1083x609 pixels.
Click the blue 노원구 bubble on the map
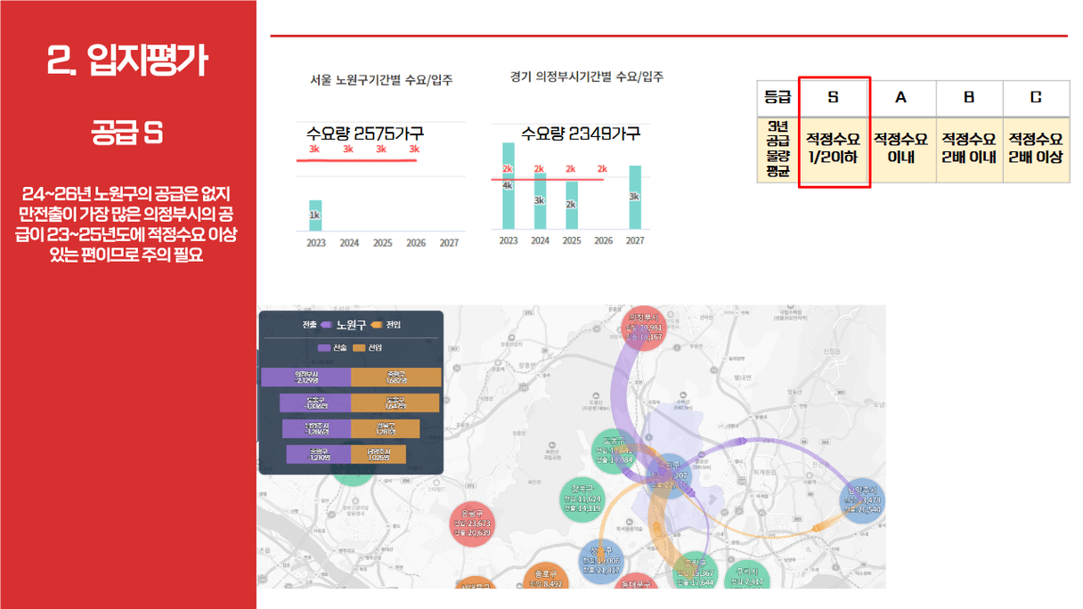pos(668,476)
